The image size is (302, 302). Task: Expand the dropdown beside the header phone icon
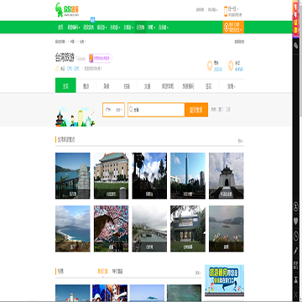(x=237, y=9)
